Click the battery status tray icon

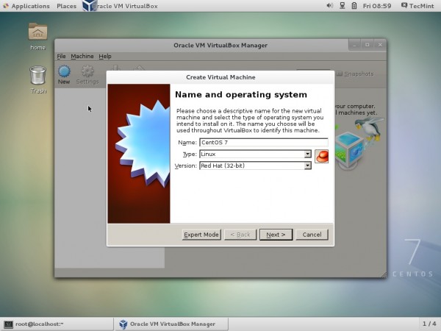click(354, 6)
